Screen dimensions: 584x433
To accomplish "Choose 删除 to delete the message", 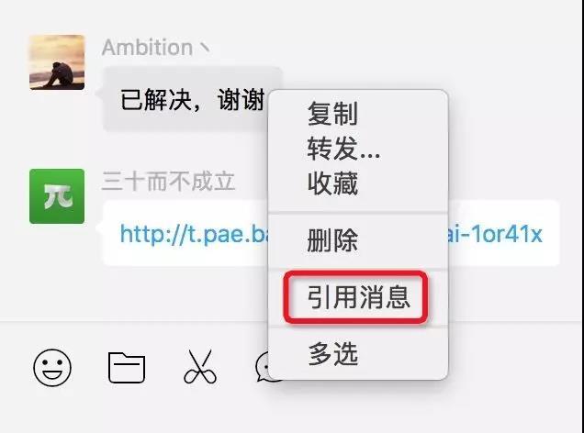I will pos(332,240).
